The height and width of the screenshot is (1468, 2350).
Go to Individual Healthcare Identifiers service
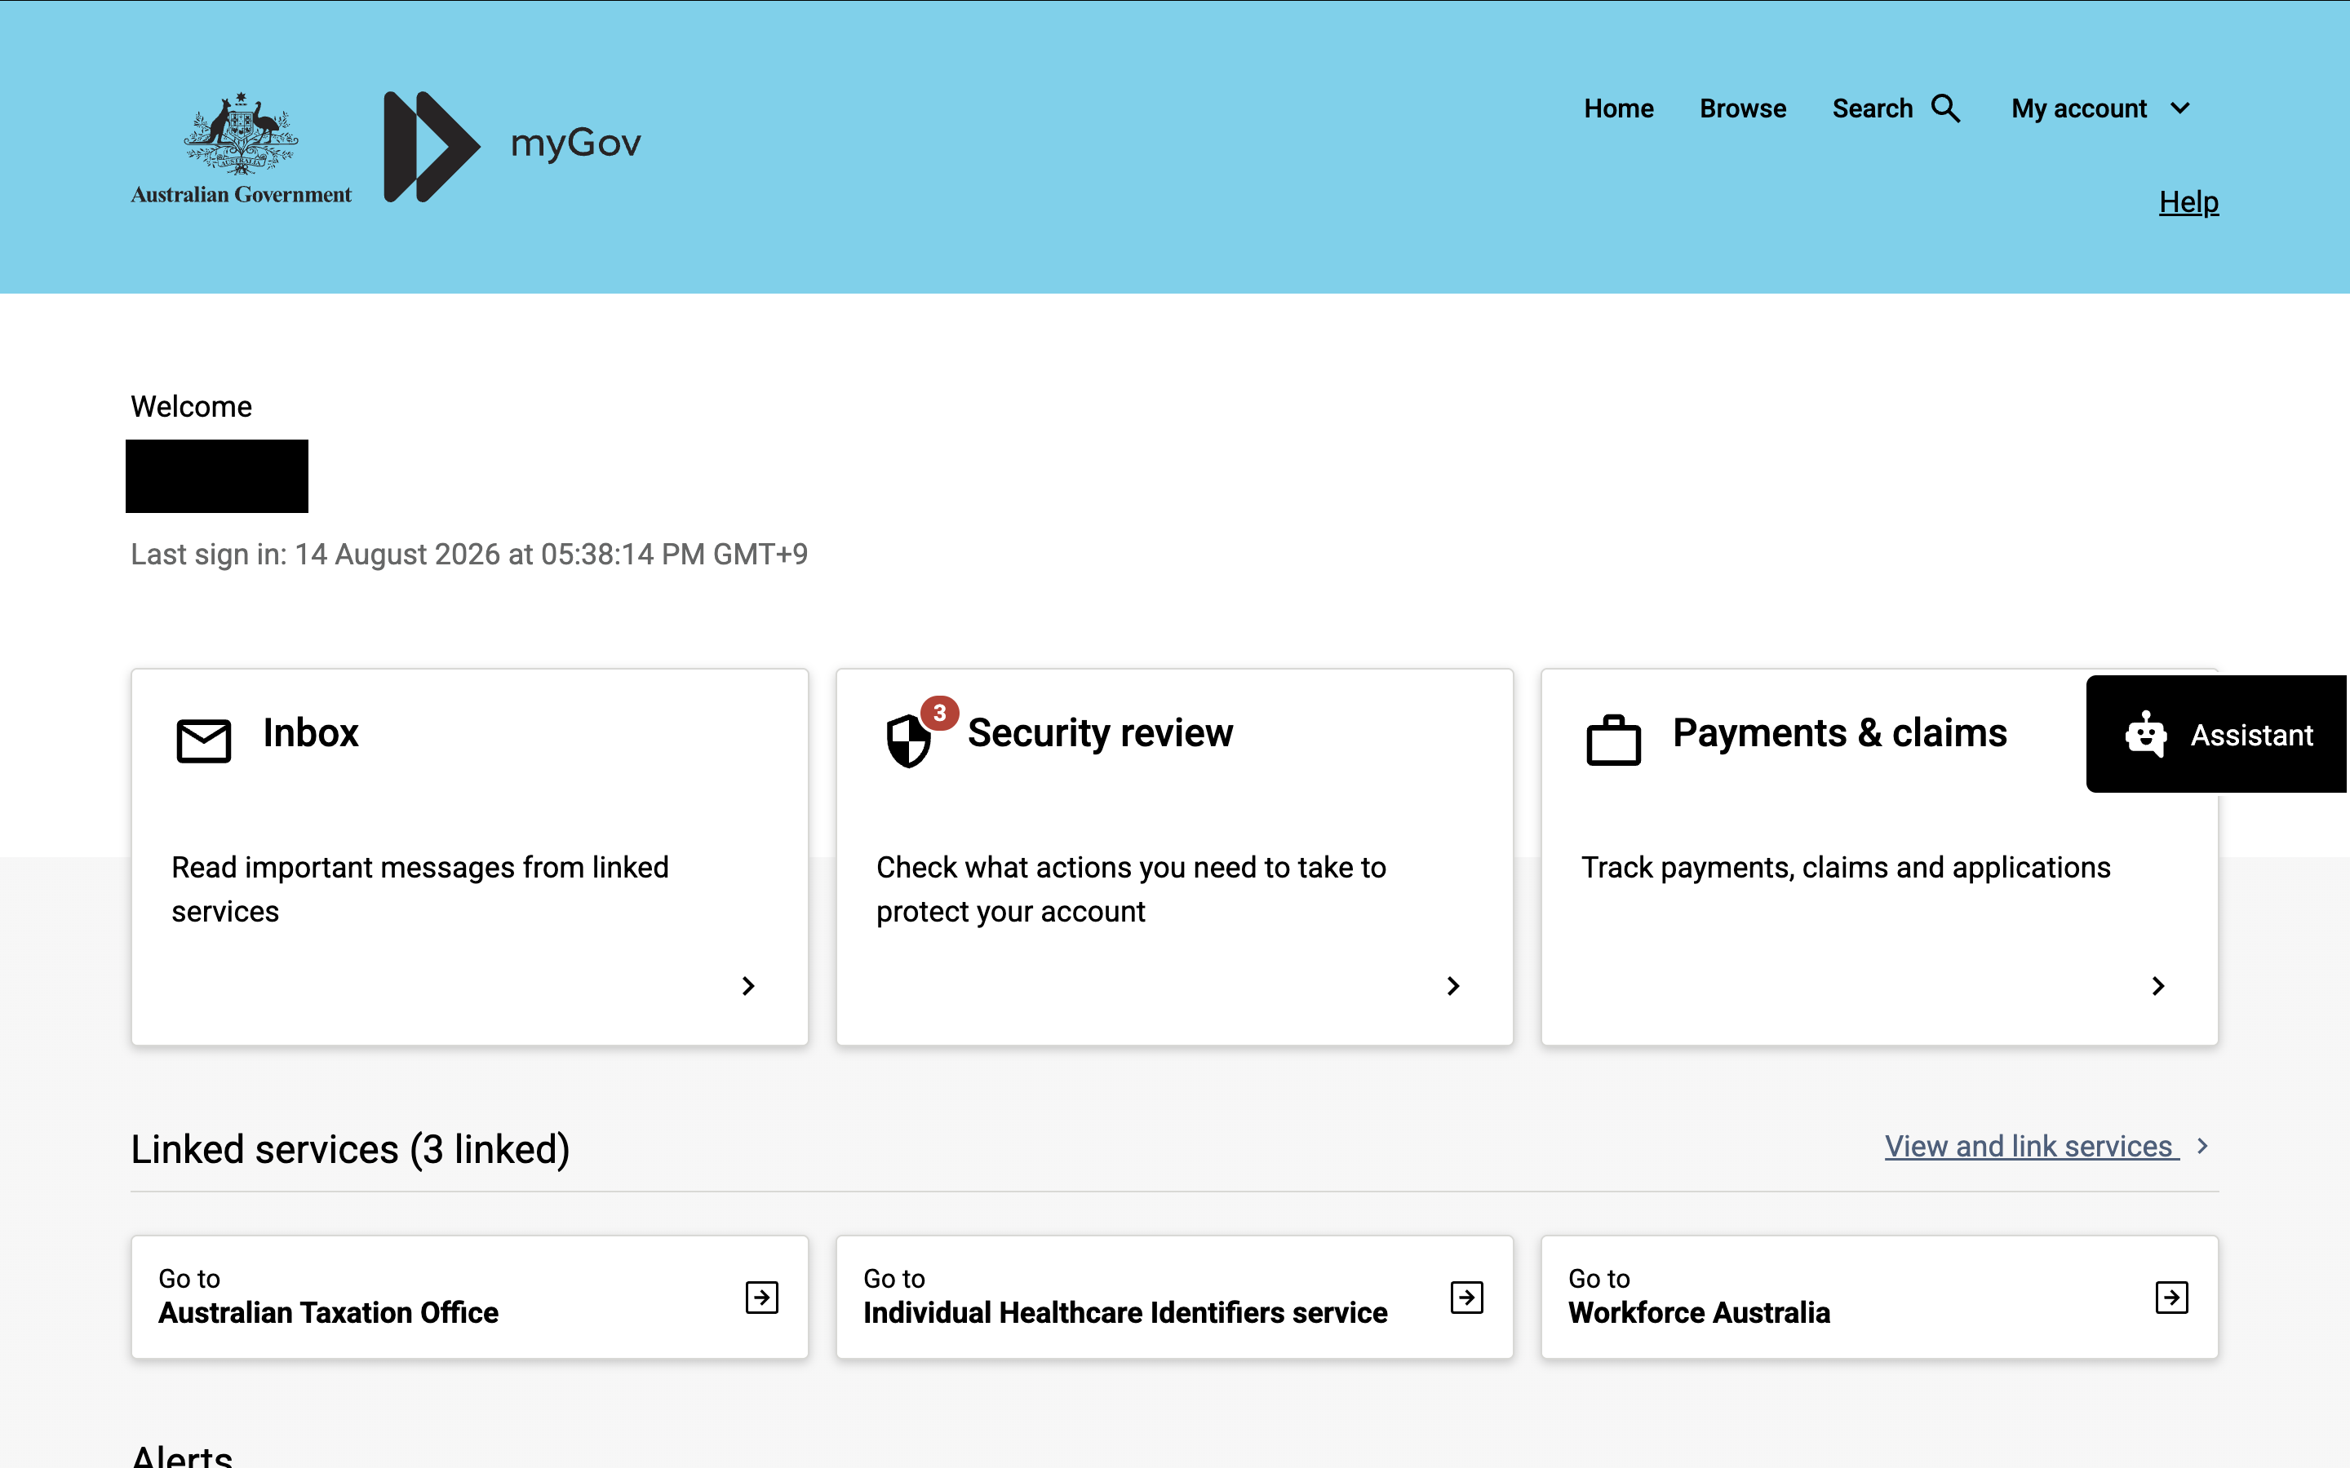click(x=1174, y=1297)
